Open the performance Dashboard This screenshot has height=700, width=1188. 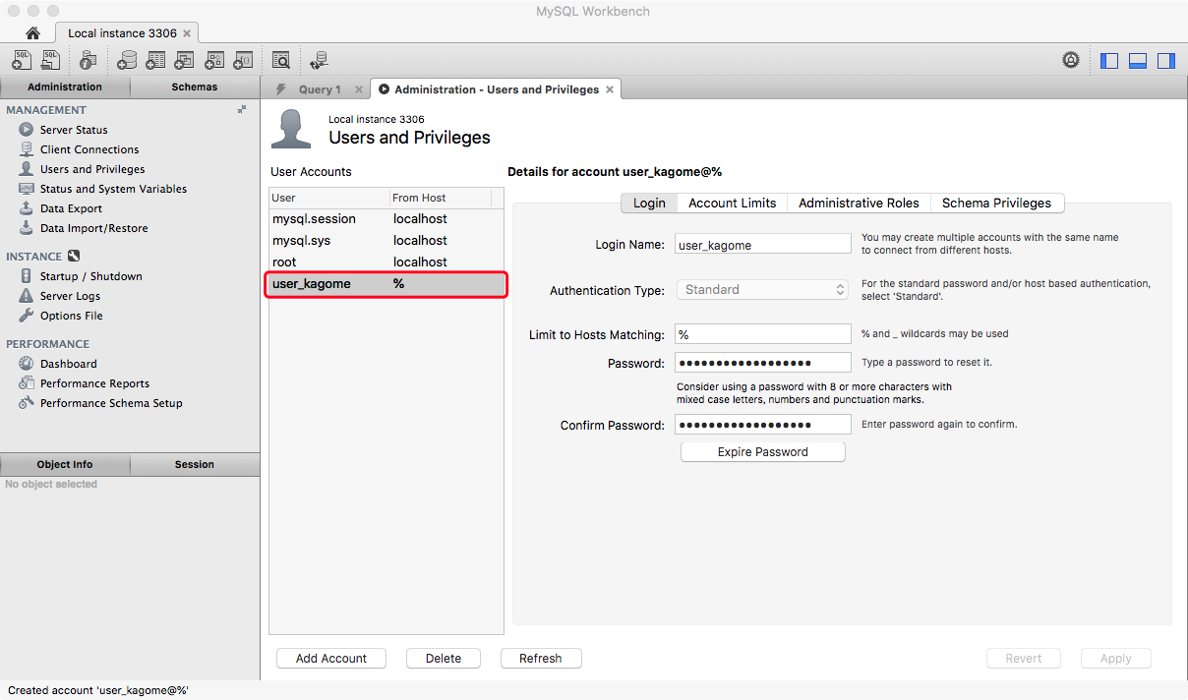(x=68, y=364)
